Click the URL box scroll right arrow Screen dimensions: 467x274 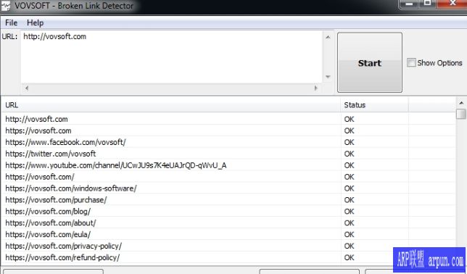pos(316,88)
